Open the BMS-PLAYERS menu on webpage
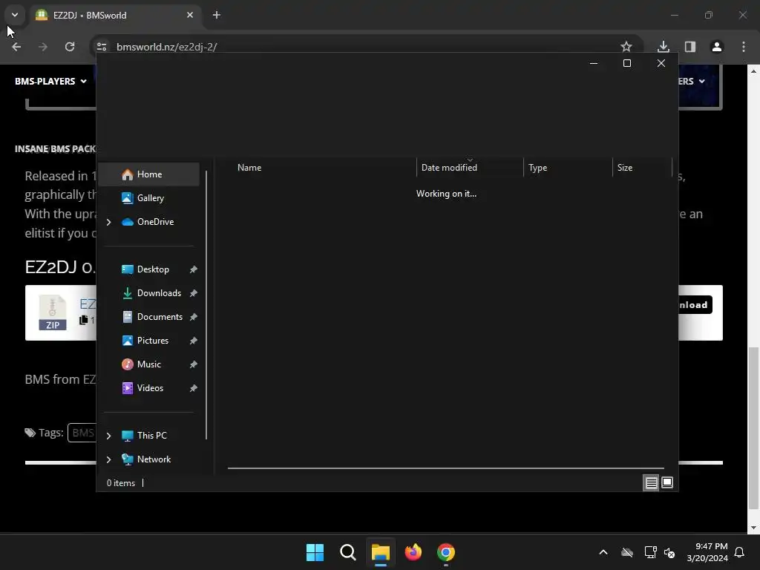 (x=50, y=82)
